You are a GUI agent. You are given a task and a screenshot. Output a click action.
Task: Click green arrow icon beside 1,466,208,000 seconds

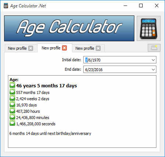coord(12,123)
